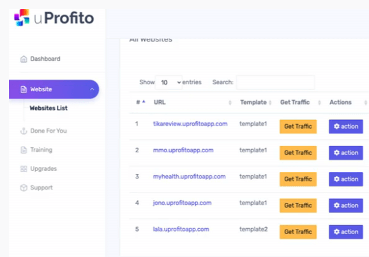The image size is (369, 257).
Task: Click the Dashboard home icon
Action: point(24,59)
